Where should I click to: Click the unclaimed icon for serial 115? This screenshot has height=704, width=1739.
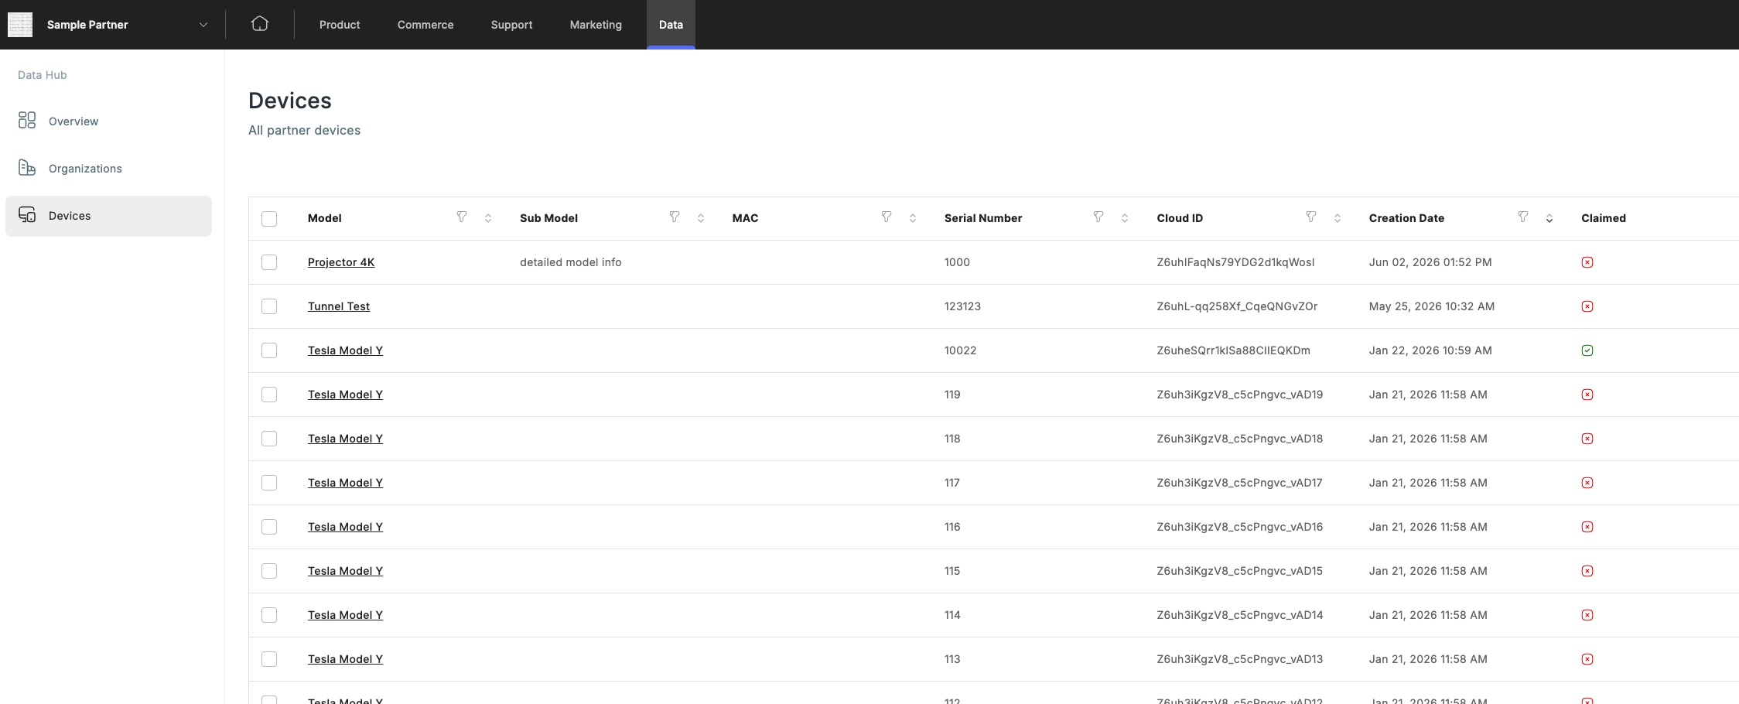click(1587, 571)
